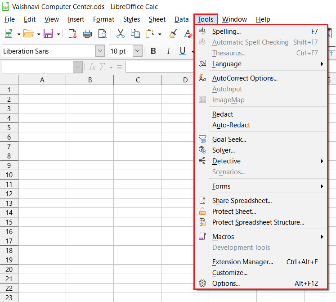This screenshot has width=336, height=302.
Task: Click the Open folder icon
Action: 28,33
